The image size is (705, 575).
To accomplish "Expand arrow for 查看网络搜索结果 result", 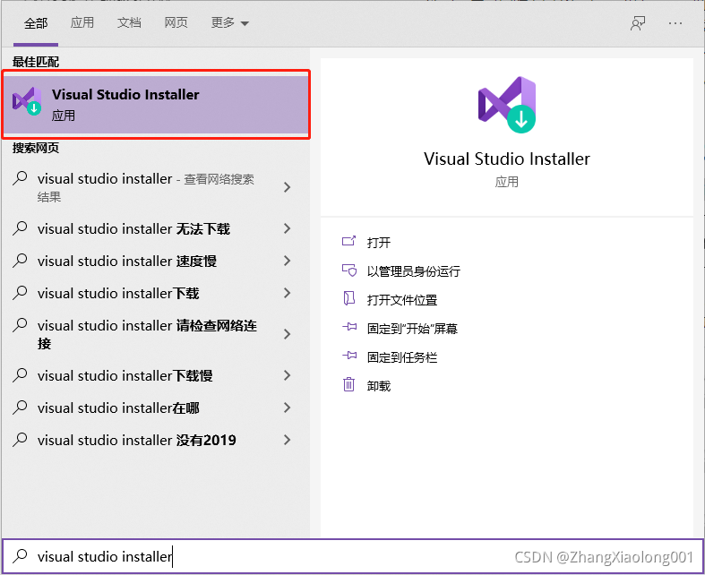I will [288, 187].
